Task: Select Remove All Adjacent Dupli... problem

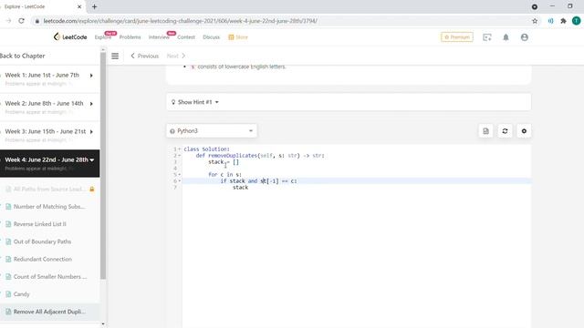Action: point(49,312)
